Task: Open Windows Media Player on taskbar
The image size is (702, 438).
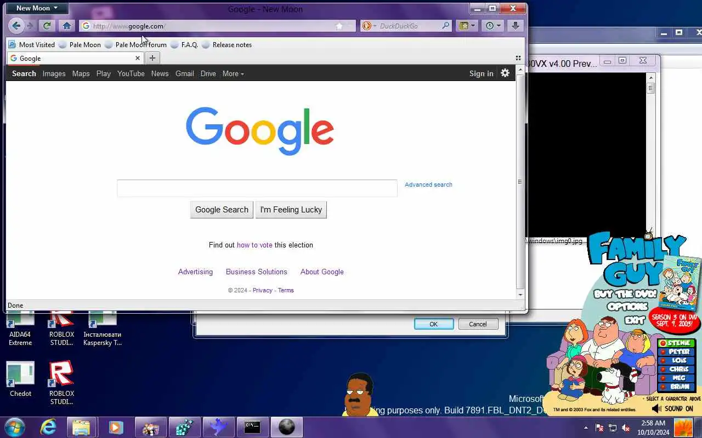Action: pyautogui.click(x=115, y=427)
